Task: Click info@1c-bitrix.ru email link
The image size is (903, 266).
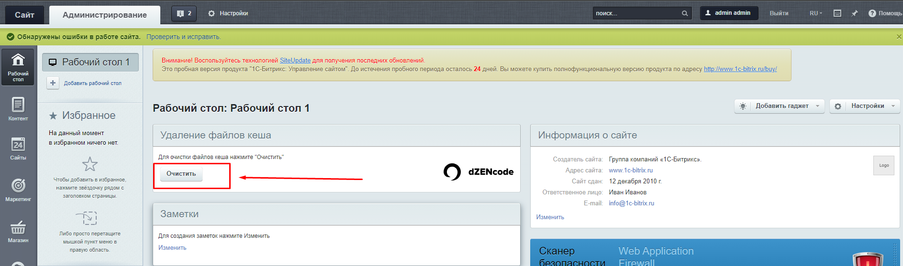Action: click(631, 203)
